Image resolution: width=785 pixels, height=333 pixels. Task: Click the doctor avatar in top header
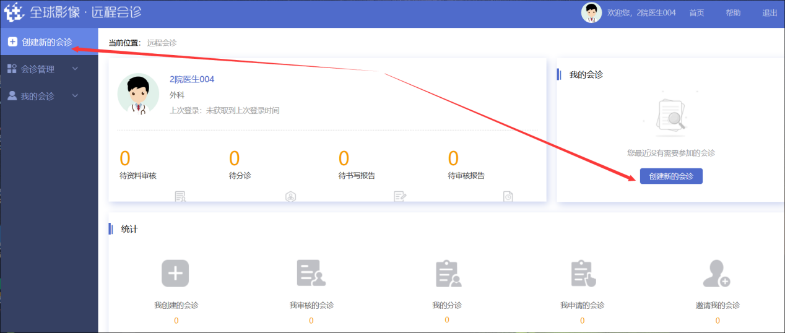(x=591, y=13)
